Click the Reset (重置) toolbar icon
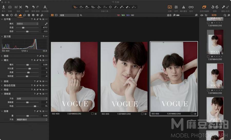 [x=27, y=7]
